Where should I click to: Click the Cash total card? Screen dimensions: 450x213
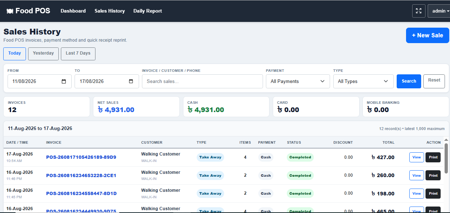click(226, 107)
